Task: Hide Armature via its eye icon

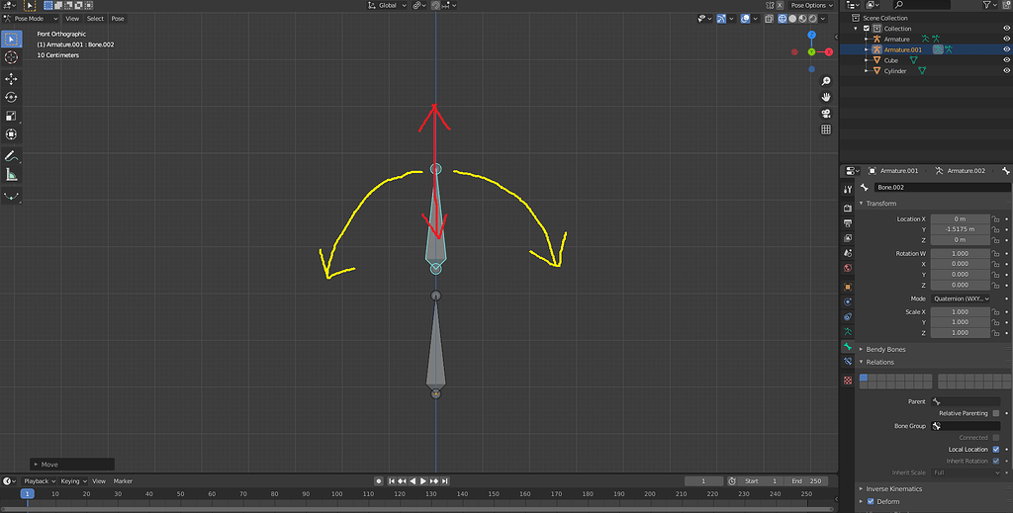Action: point(1006,39)
